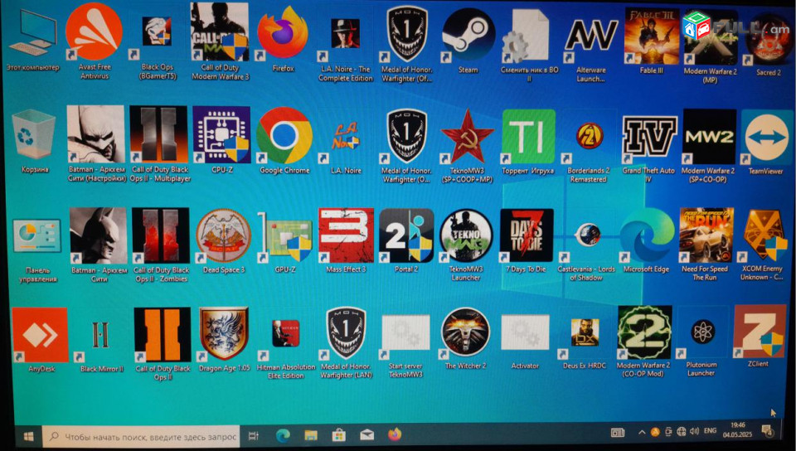Open Microsoft Store from the taskbar
This screenshot has height=451, width=796.
338,435
